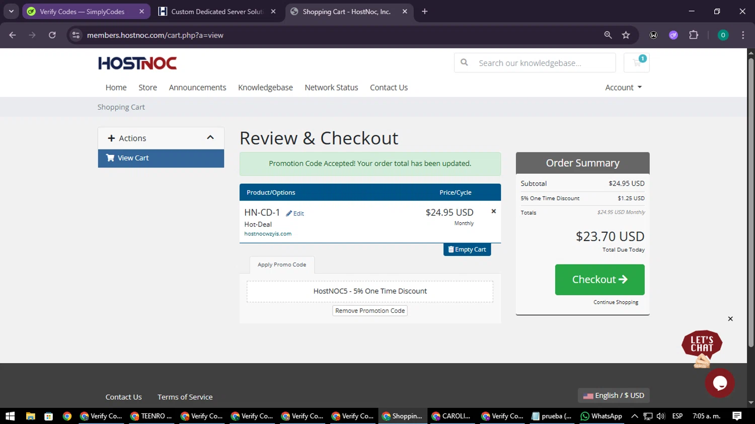Image resolution: width=755 pixels, height=424 pixels.
Task: Open Network Status page
Action: [x=331, y=88]
